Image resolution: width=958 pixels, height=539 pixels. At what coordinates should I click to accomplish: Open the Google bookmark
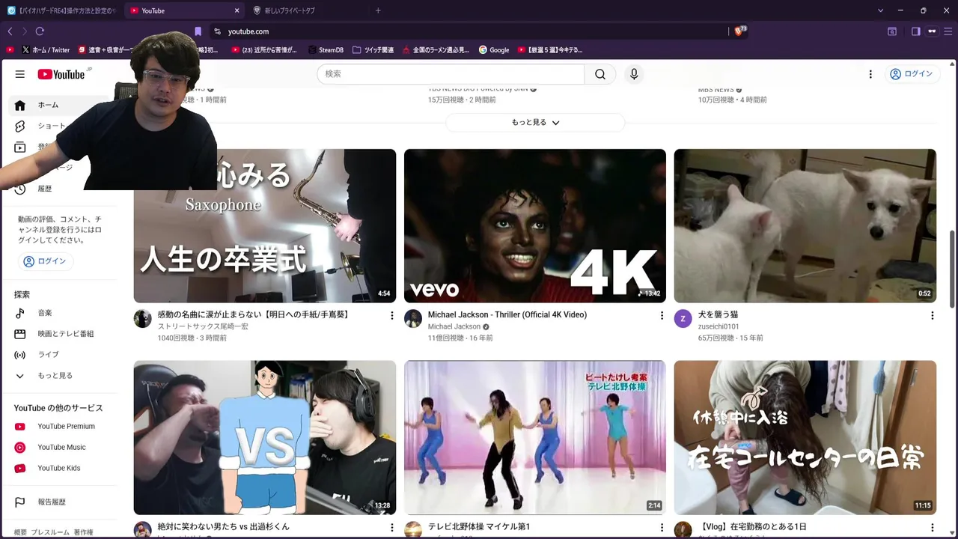tap(493, 50)
